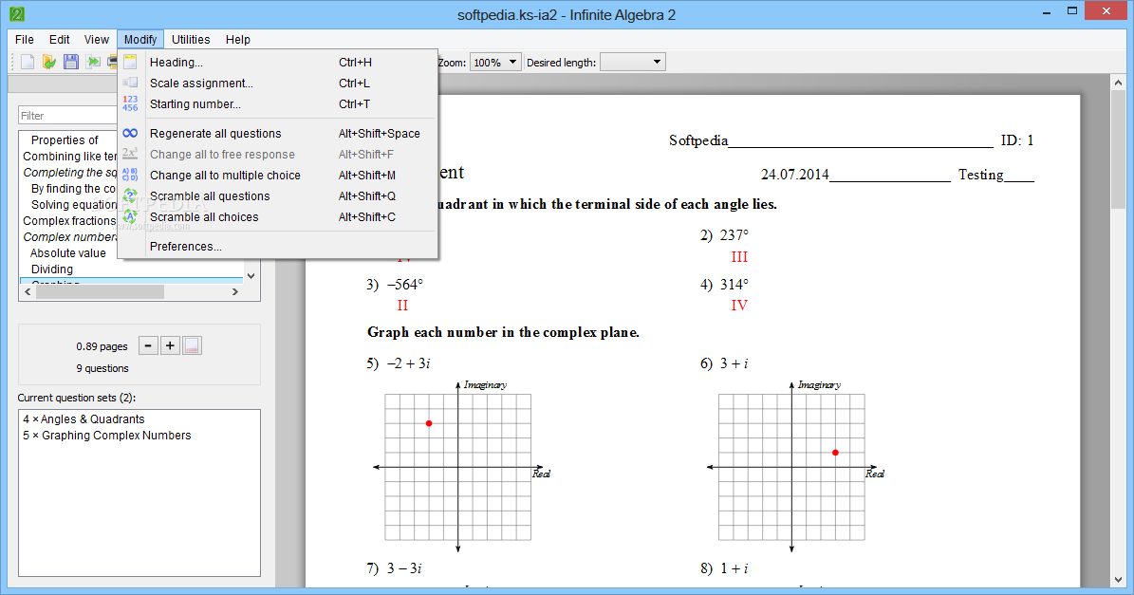Click the Infinite Algebra 2 app icon
The width and height of the screenshot is (1134, 595).
pos(17,13)
